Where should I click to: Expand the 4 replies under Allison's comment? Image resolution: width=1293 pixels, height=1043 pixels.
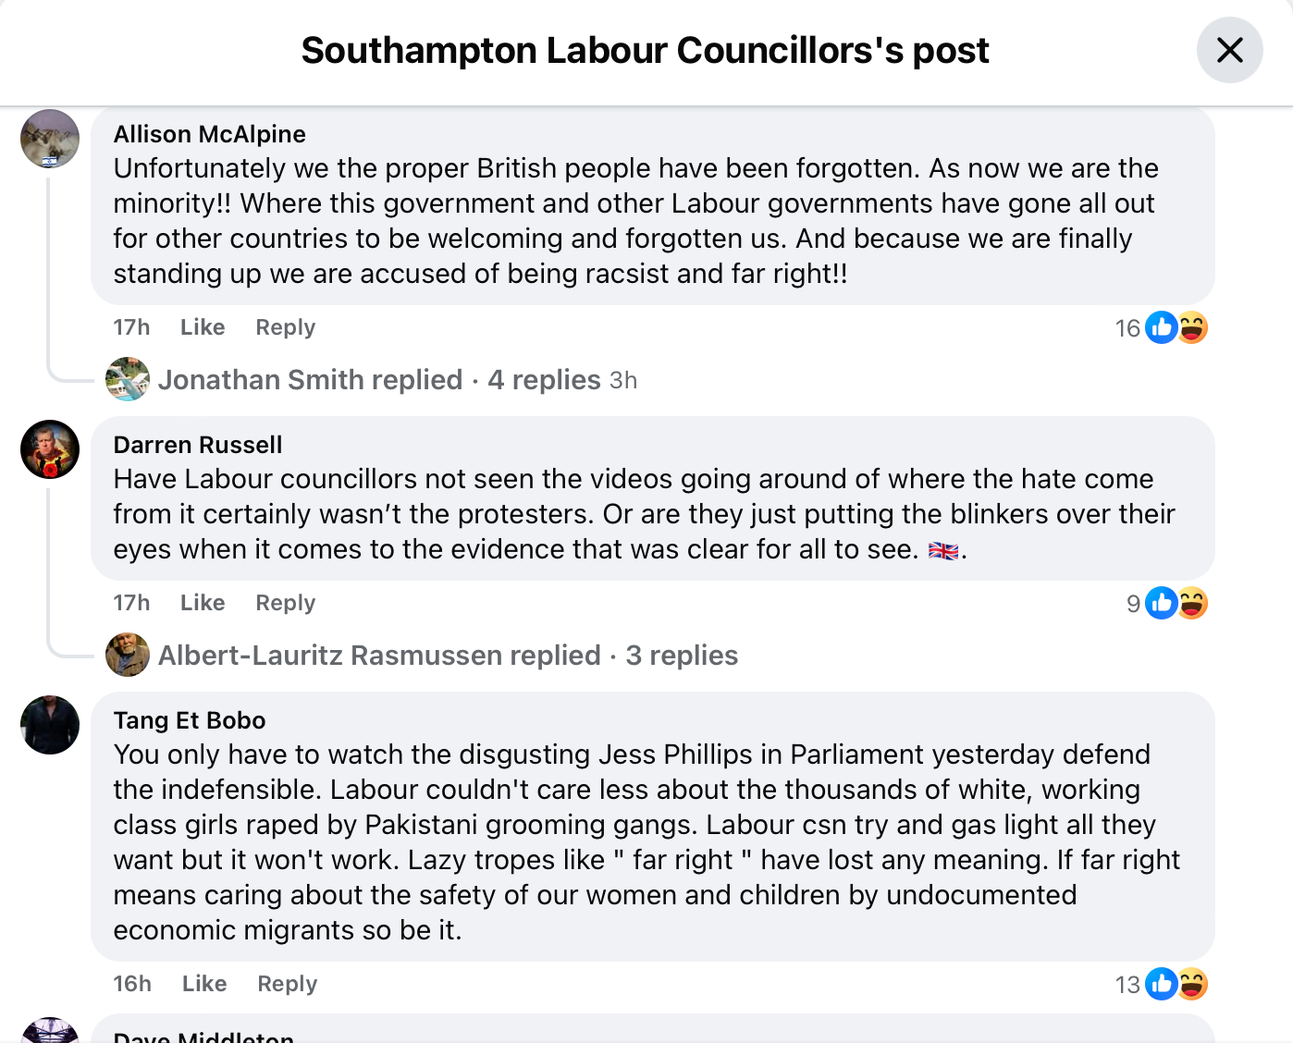click(544, 380)
